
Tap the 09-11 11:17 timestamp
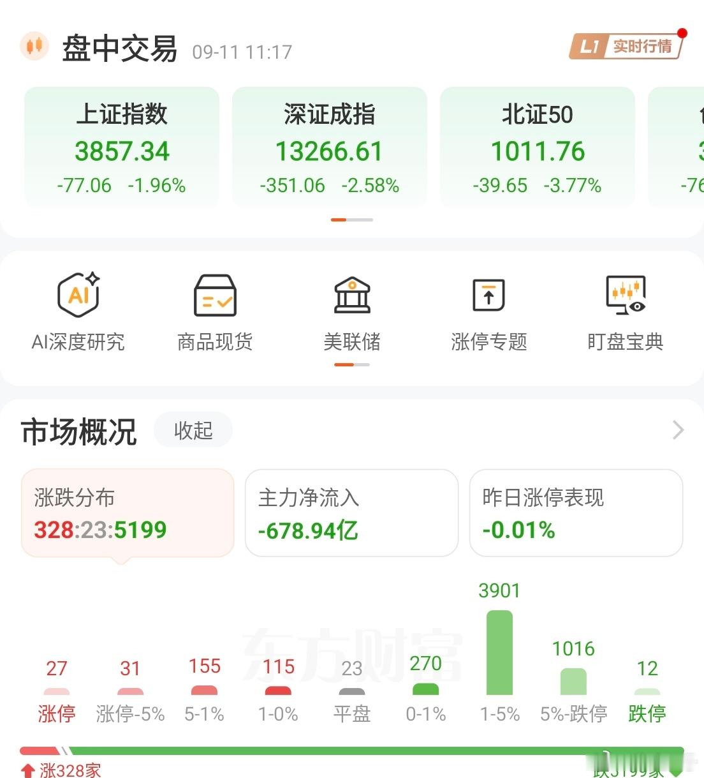pyautogui.click(x=242, y=52)
